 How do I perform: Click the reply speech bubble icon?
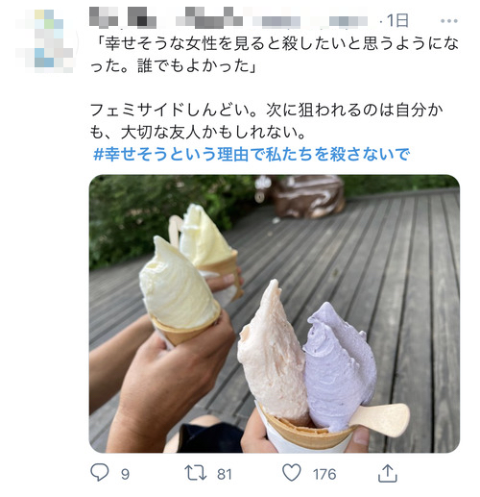click(100, 473)
